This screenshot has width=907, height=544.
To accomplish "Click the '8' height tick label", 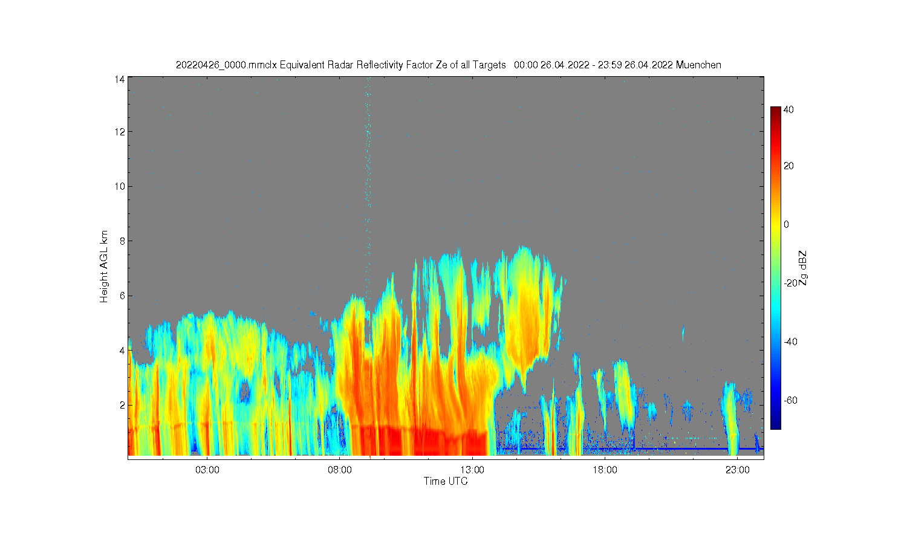I will point(123,241).
